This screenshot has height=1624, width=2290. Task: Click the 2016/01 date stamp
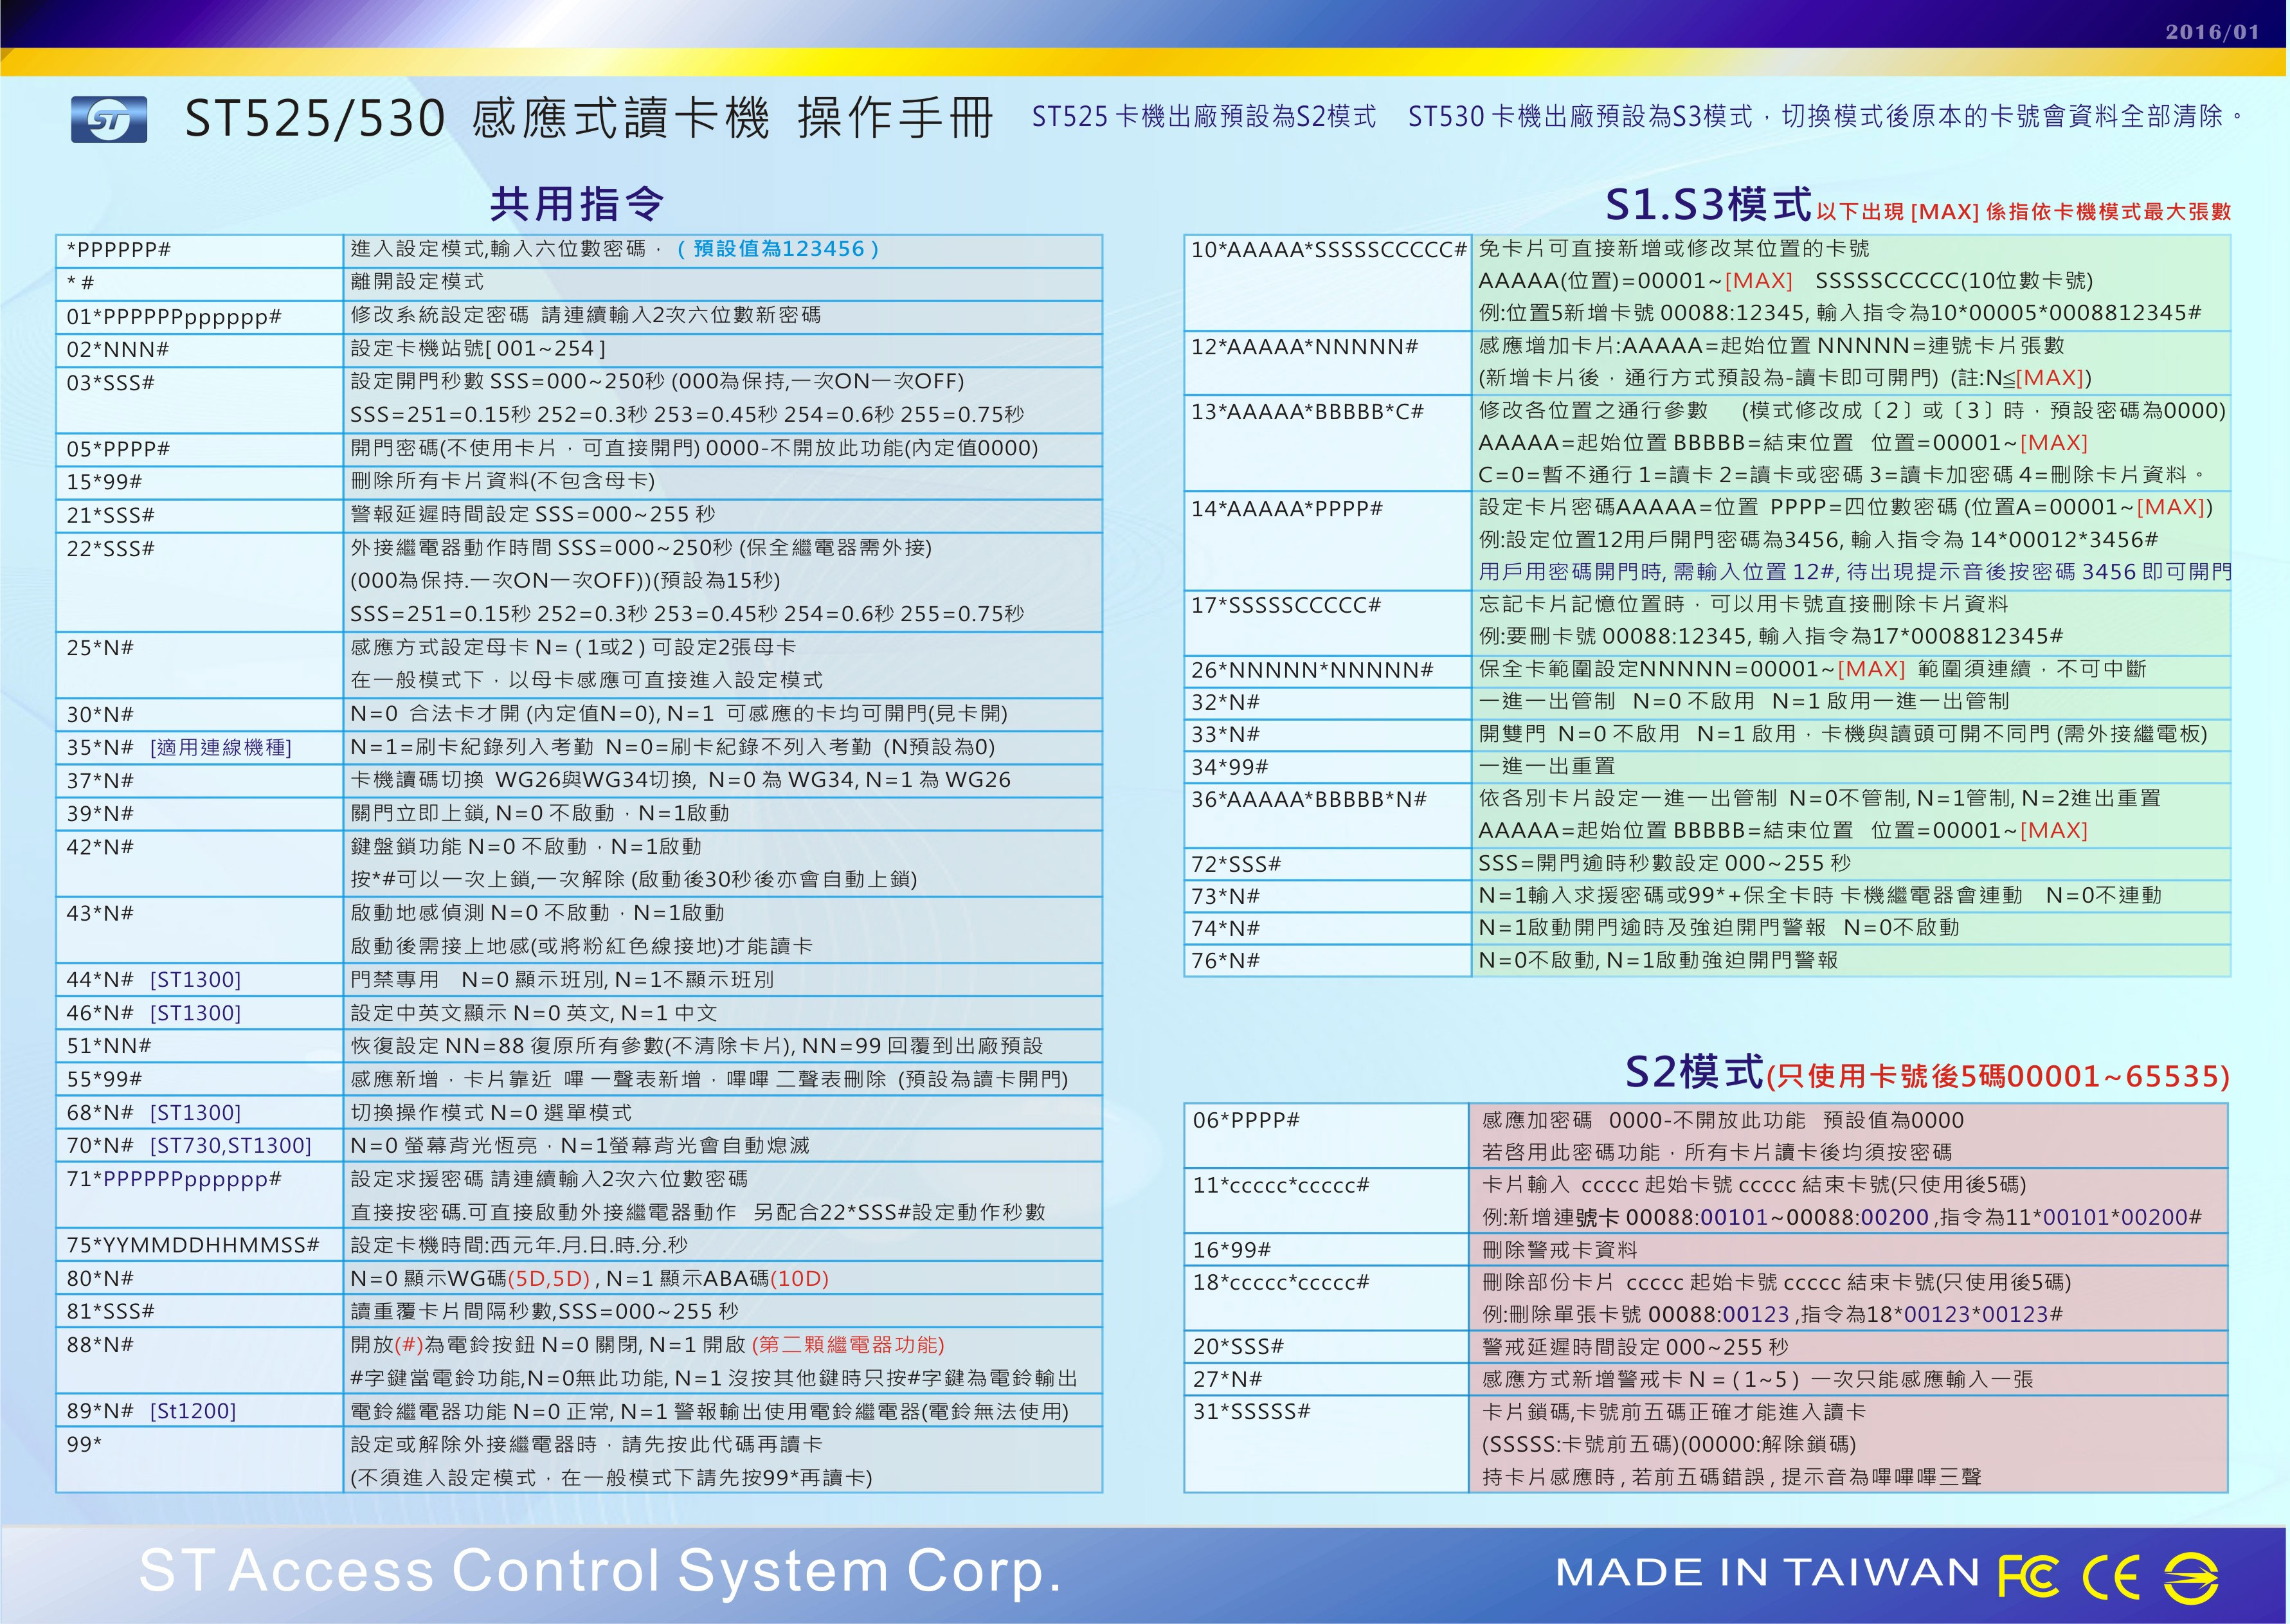tap(2212, 32)
